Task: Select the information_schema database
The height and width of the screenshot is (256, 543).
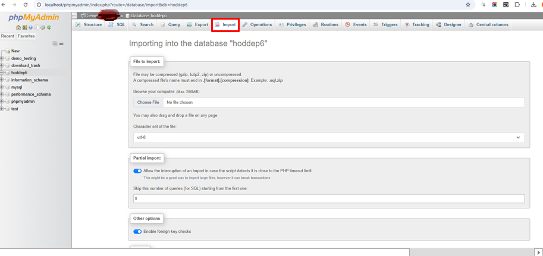Action: coord(30,80)
